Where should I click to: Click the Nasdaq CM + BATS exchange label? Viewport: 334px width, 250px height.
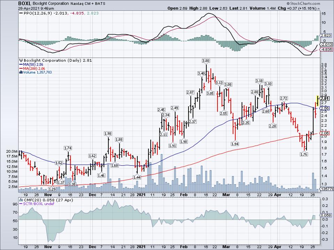[x=88, y=3]
